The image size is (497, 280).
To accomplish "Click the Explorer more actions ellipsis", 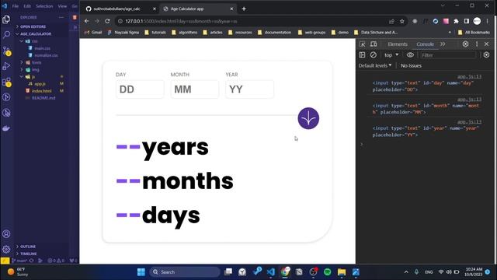I will pos(61,17).
